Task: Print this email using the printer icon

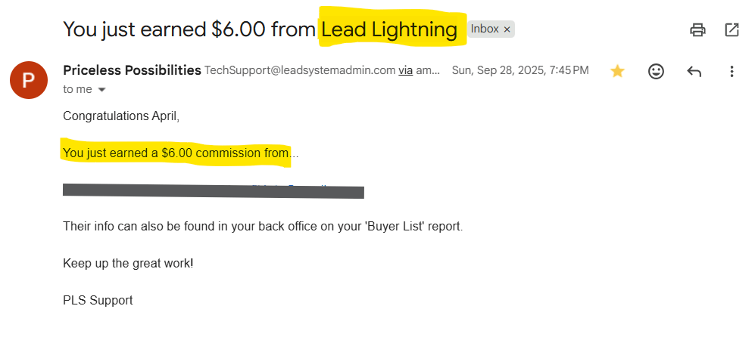Action: pos(697,30)
